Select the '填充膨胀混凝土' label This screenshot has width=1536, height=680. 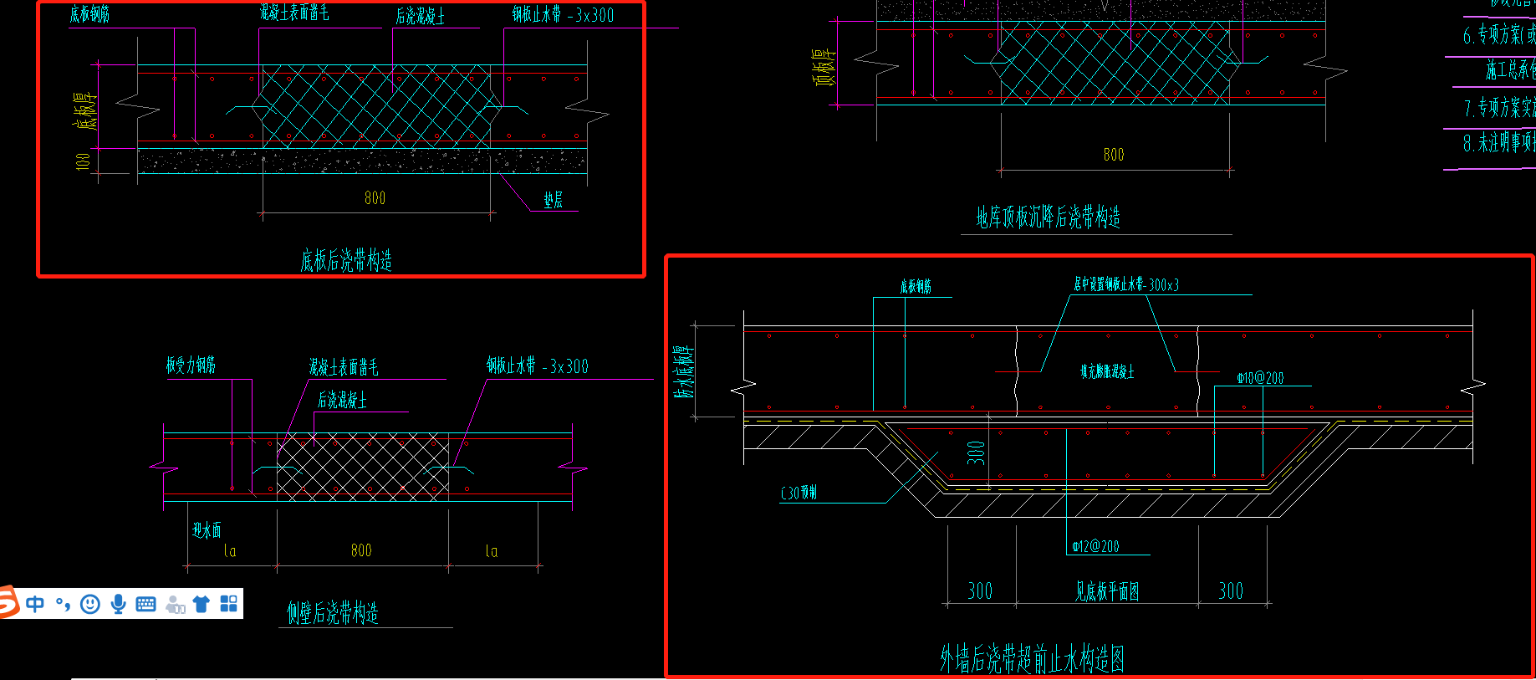tap(1107, 371)
